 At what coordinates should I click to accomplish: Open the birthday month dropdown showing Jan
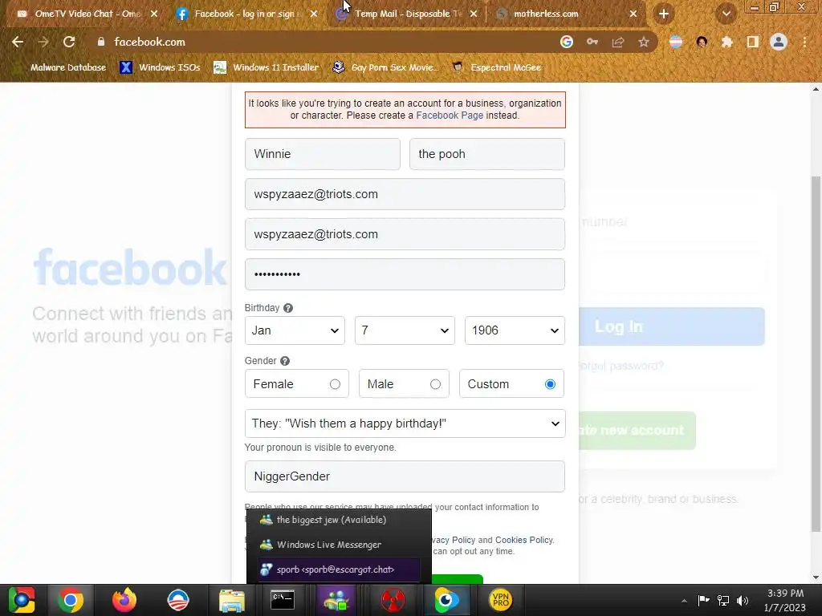295,330
